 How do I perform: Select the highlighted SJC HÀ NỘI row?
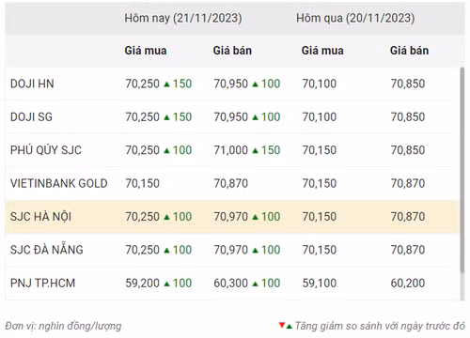click(232, 217)
